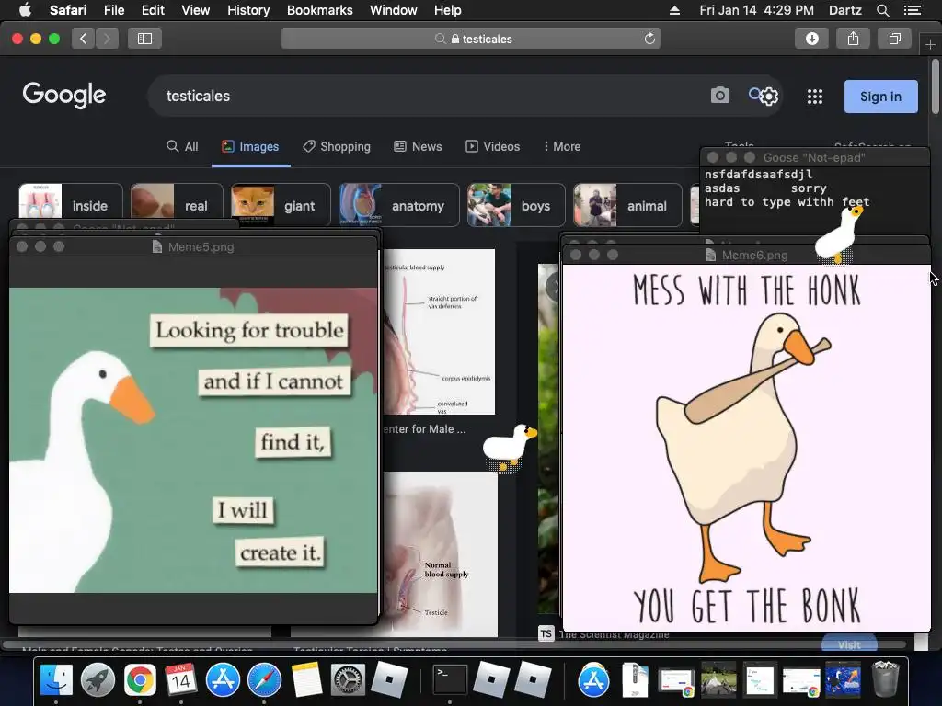This screenshot has height=706, width=942.
Task: Open Notification Center list icon
Action: pyautogui.click(x=913, y=10)
